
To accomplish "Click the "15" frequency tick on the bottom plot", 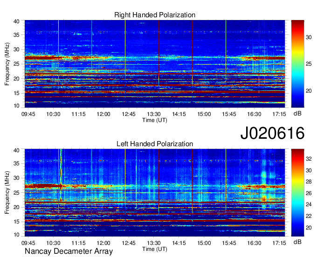I will click(16, 222).
